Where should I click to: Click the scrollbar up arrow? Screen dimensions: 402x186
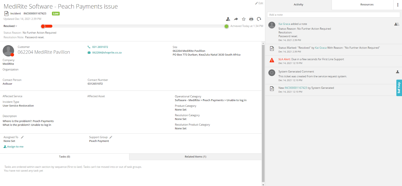point(263,43)
